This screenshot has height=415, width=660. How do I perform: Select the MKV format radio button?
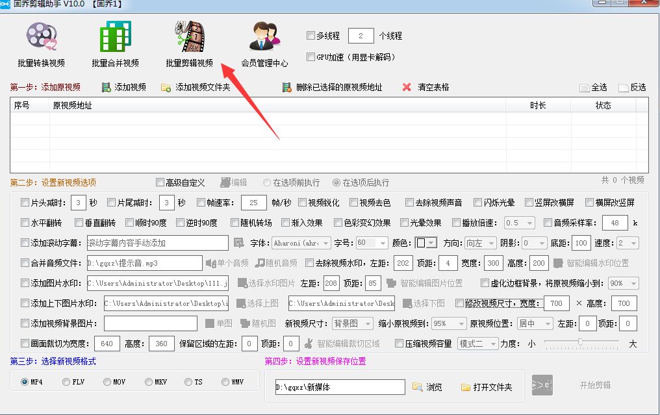click(149, 382)
